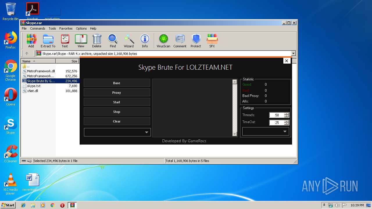Increase the Threads value

point(287,114)
